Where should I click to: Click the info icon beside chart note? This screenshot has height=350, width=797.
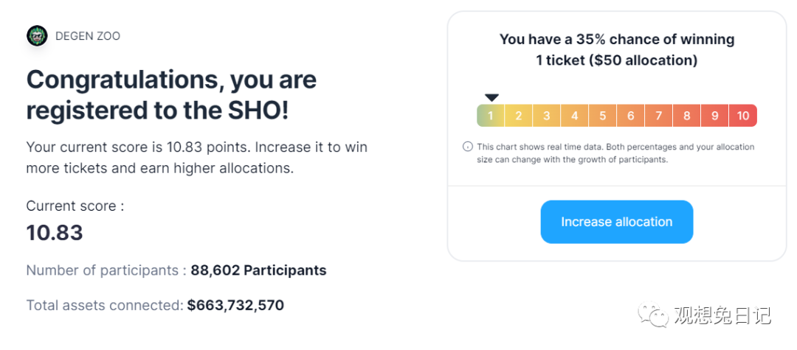[467, 147]
